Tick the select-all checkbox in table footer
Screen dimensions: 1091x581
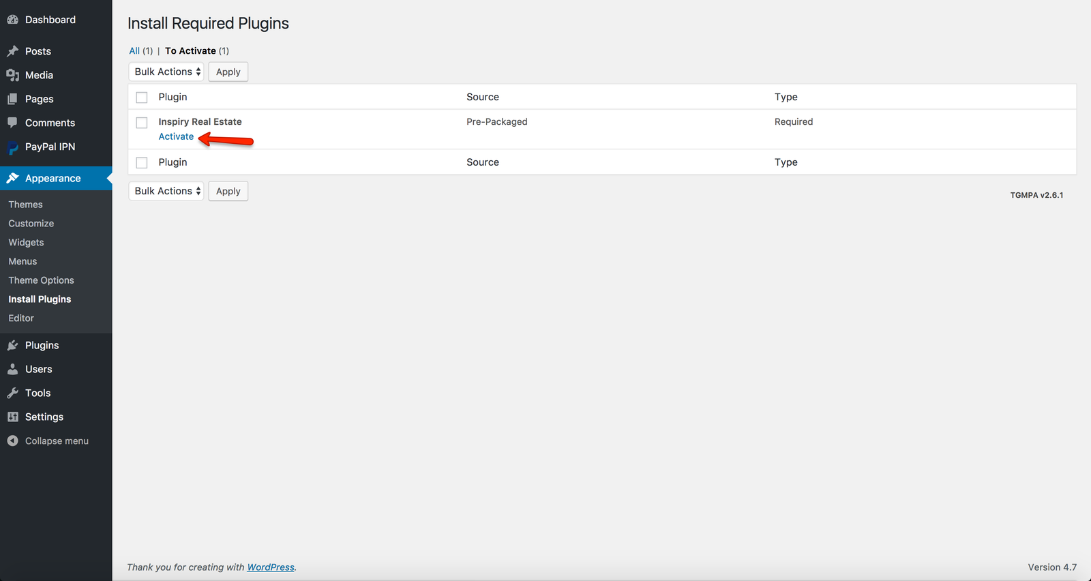coord(142,162)
